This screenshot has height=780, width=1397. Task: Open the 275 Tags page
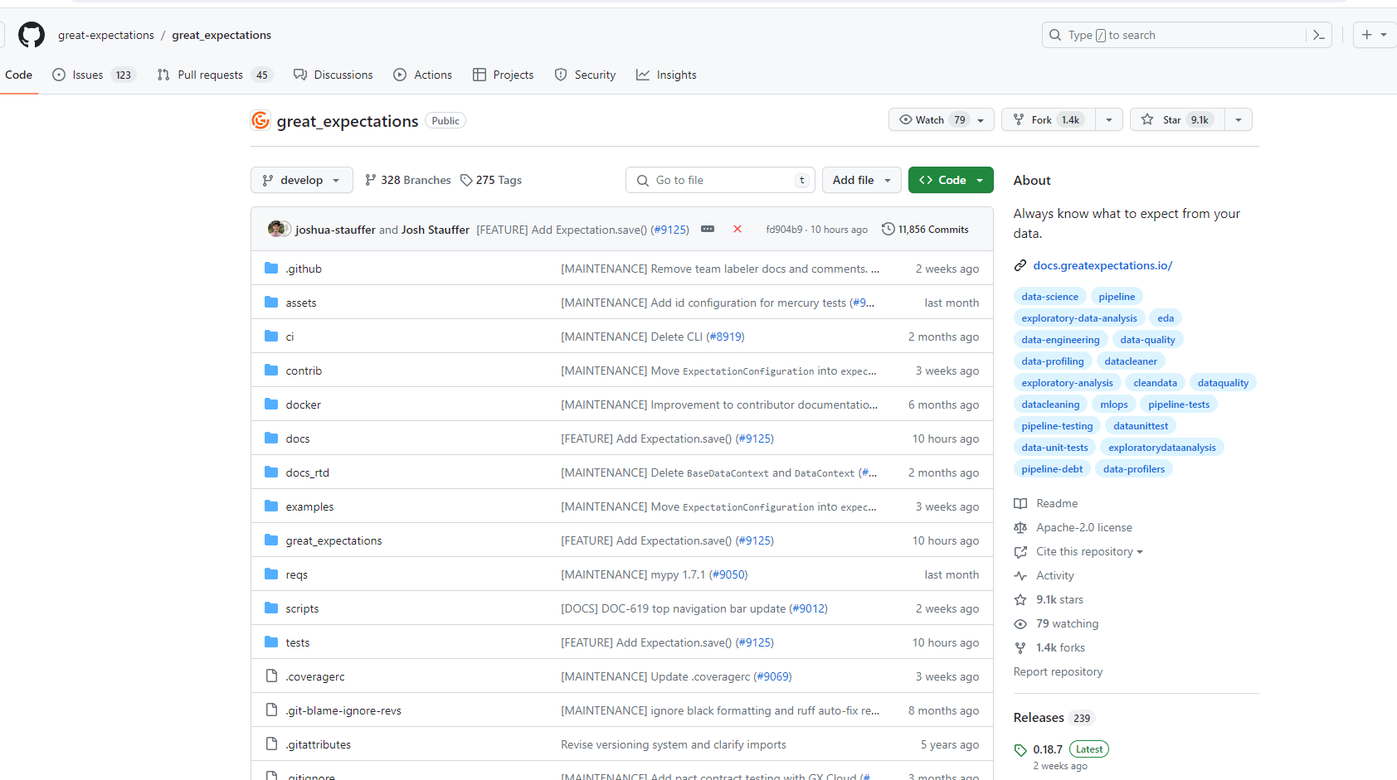(491, 180)
